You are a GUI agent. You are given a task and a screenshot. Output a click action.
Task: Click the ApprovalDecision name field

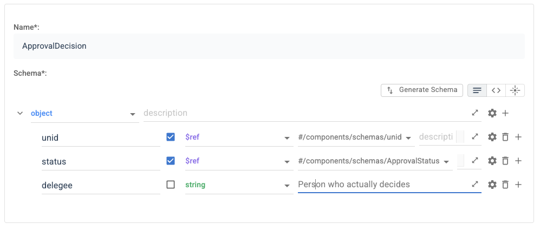pyautogui.click(x=269, y=46)
